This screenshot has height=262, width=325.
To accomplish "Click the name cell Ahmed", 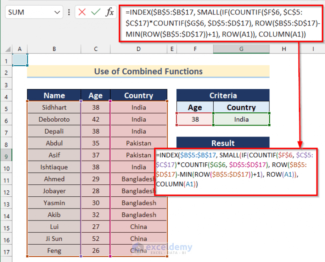I will click(x=54, y=179).
